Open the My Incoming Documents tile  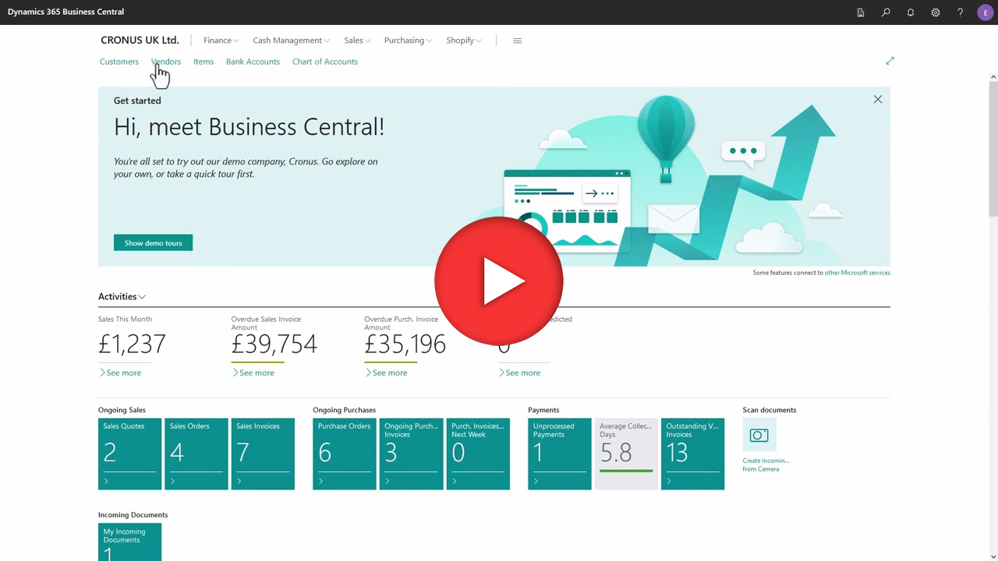tap(130, 542)
